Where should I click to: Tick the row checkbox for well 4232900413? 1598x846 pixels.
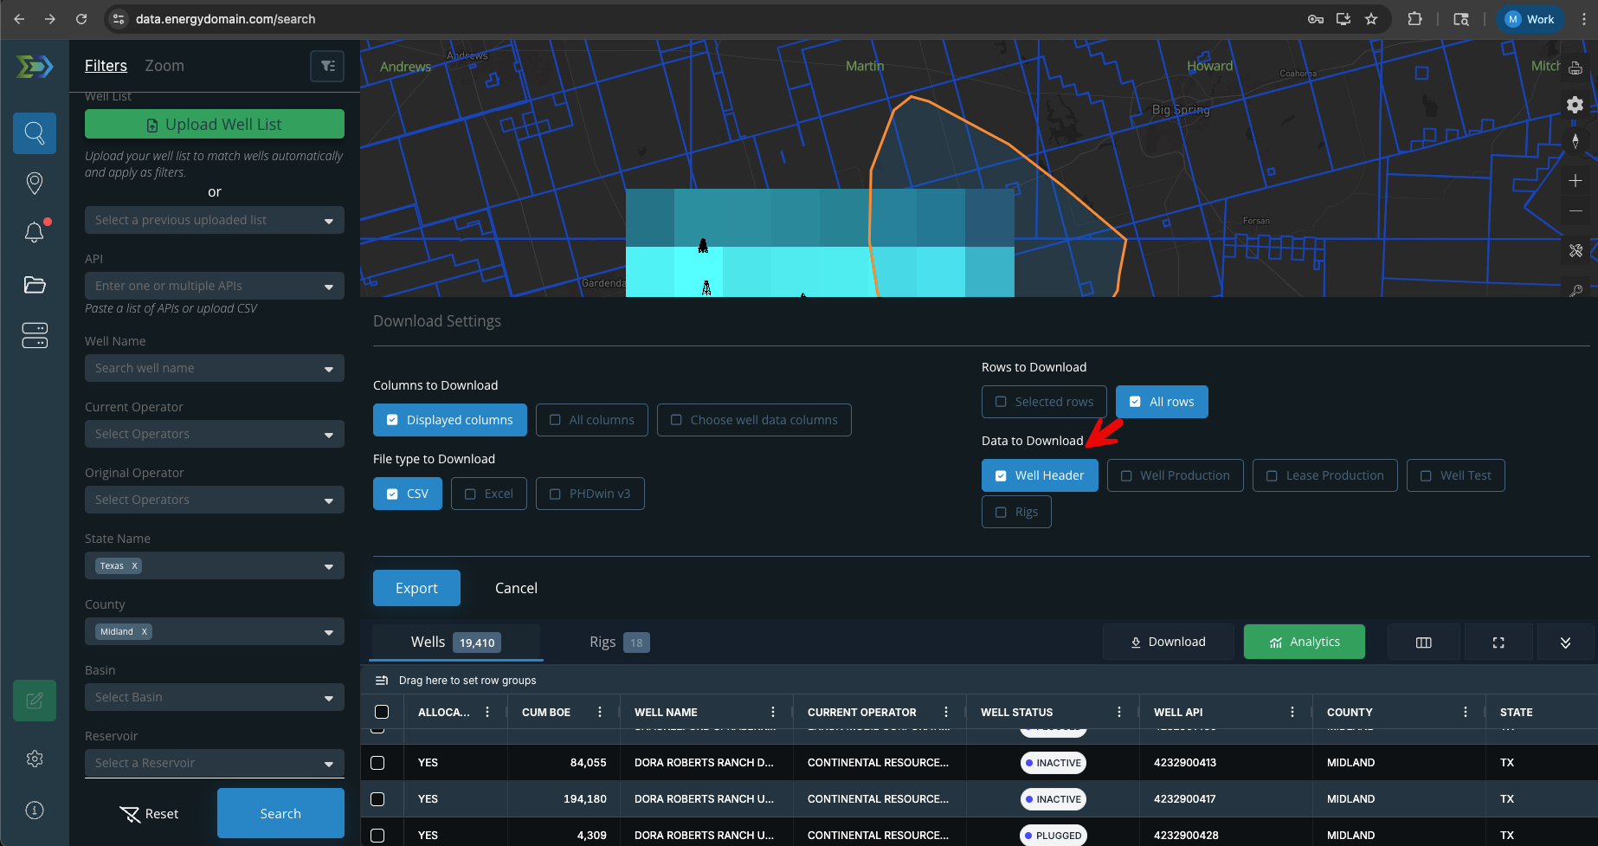point(377,763)
